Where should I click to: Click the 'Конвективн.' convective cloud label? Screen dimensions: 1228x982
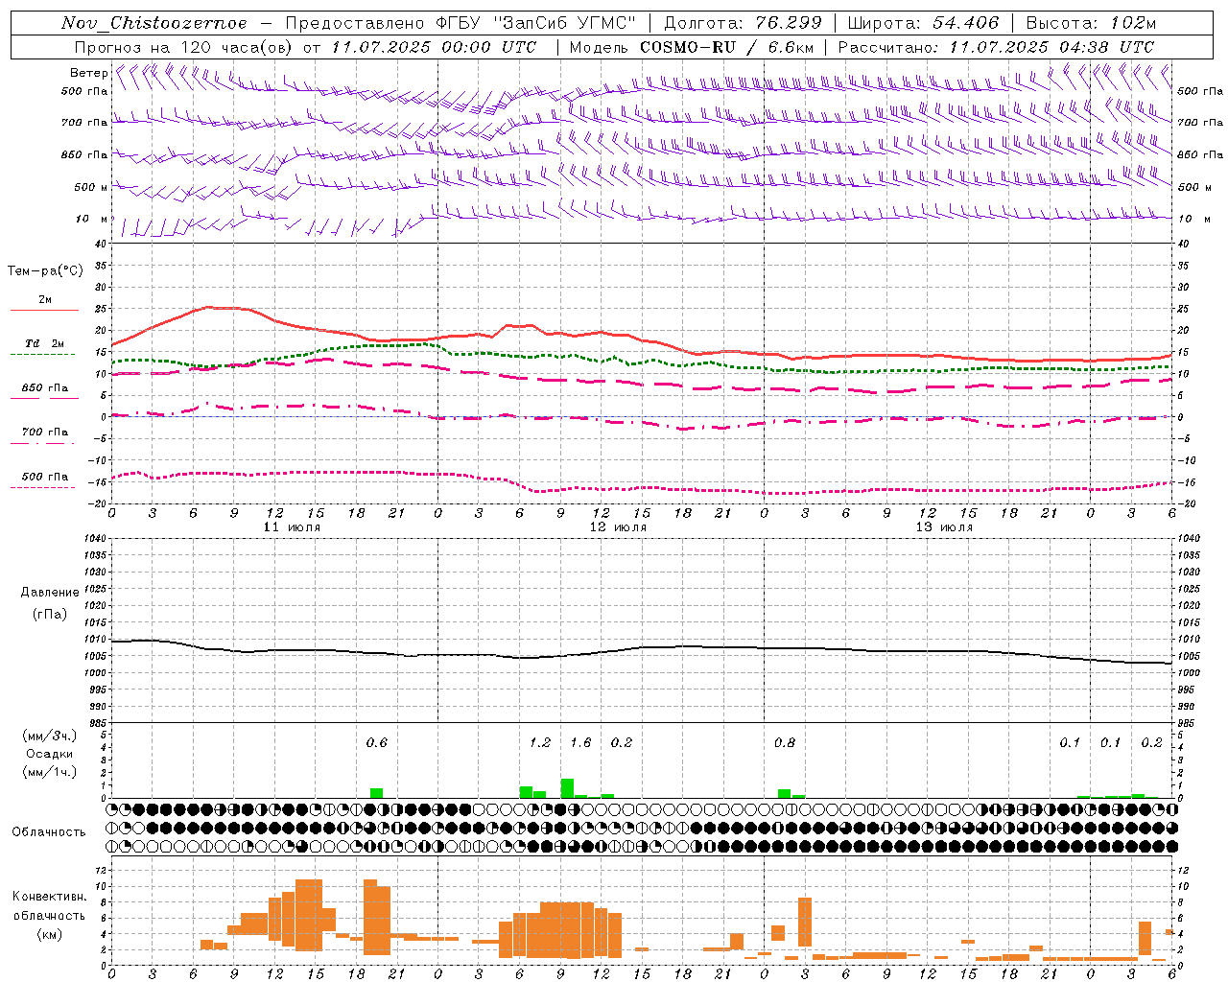(49, 897)
